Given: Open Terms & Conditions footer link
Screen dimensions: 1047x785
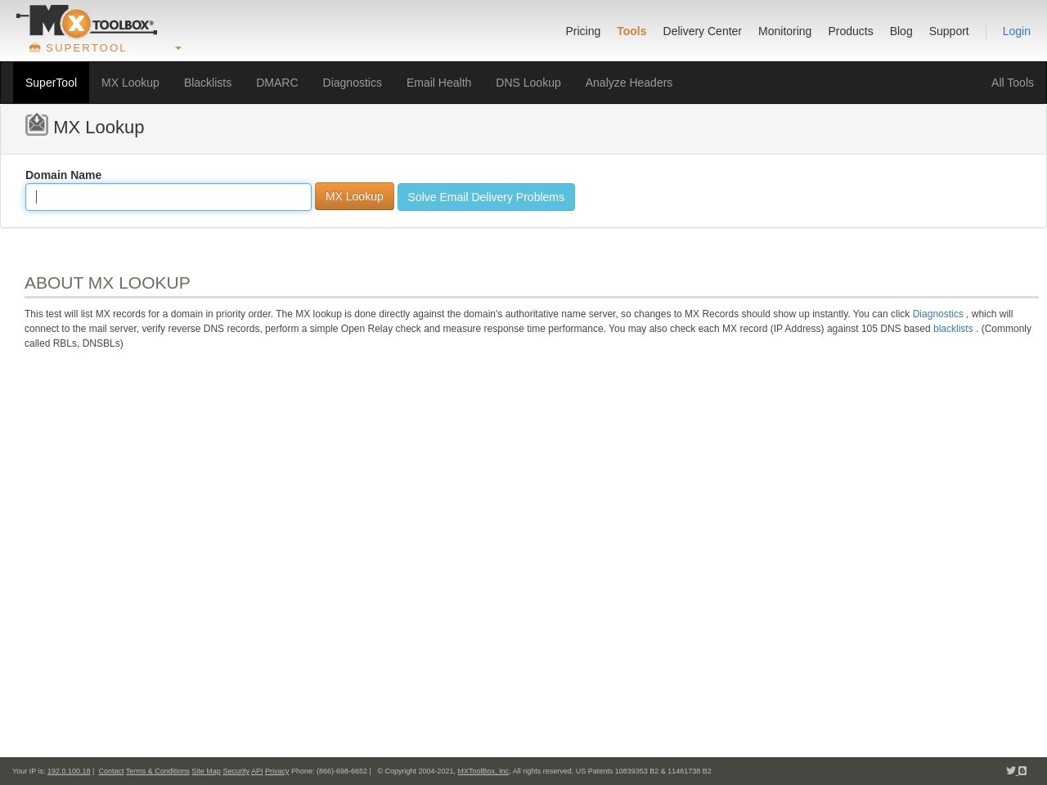Looking at the screenshot, I should pos(157,771).
